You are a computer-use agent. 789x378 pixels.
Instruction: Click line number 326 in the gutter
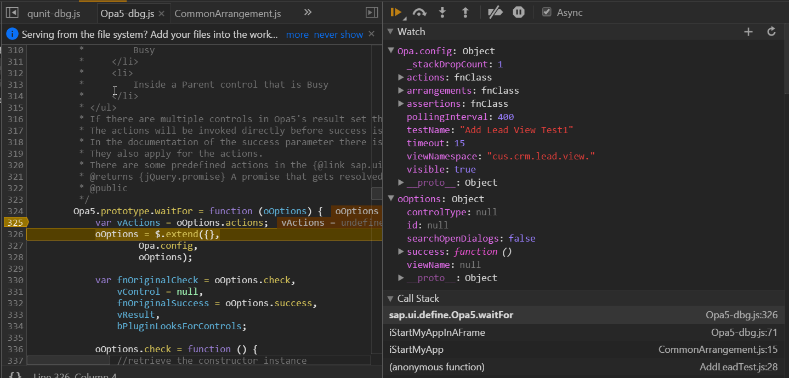coord(15,234)
